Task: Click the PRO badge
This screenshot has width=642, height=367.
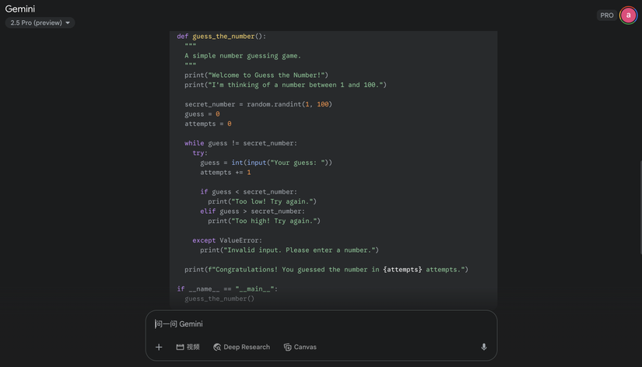Action: 606,16
